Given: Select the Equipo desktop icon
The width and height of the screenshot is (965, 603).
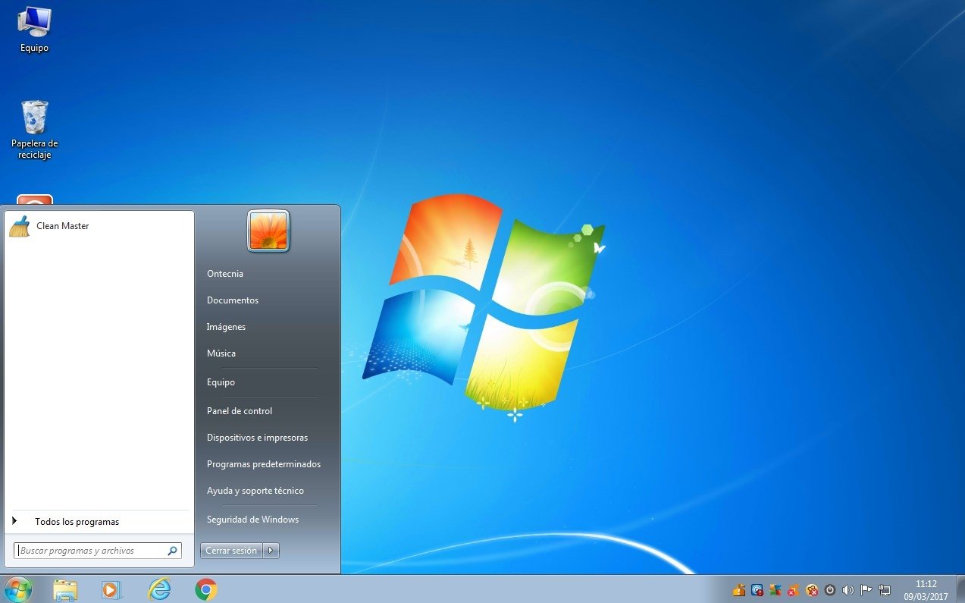Looking at the screenshot, I should pos(34,30).
